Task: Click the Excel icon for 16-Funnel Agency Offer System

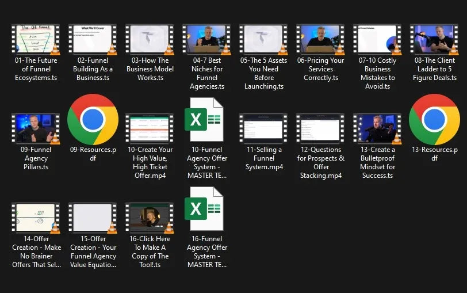Action: point(206,208)
